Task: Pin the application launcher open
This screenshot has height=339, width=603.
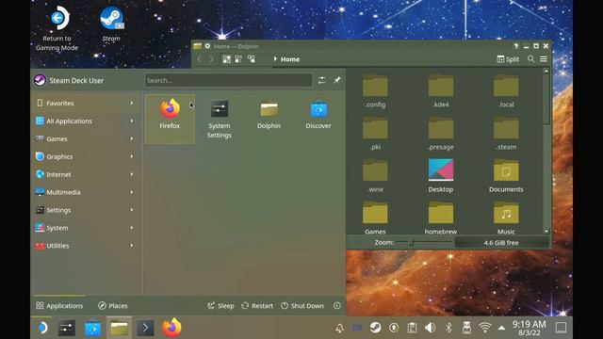Action: [x=337, y=80]
